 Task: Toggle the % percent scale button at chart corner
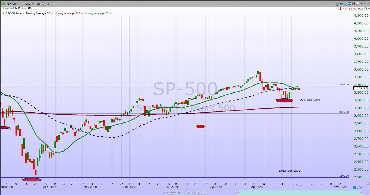(360, 187)
